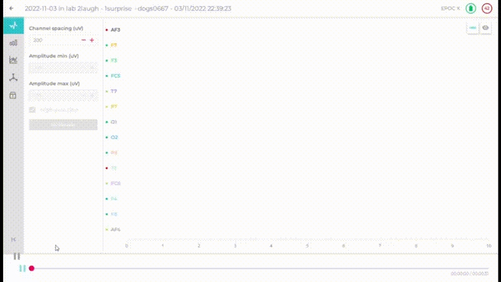Decrease channel spacing with minus button
This screenshot has width=501, height=282.
[x=83, y=40]
